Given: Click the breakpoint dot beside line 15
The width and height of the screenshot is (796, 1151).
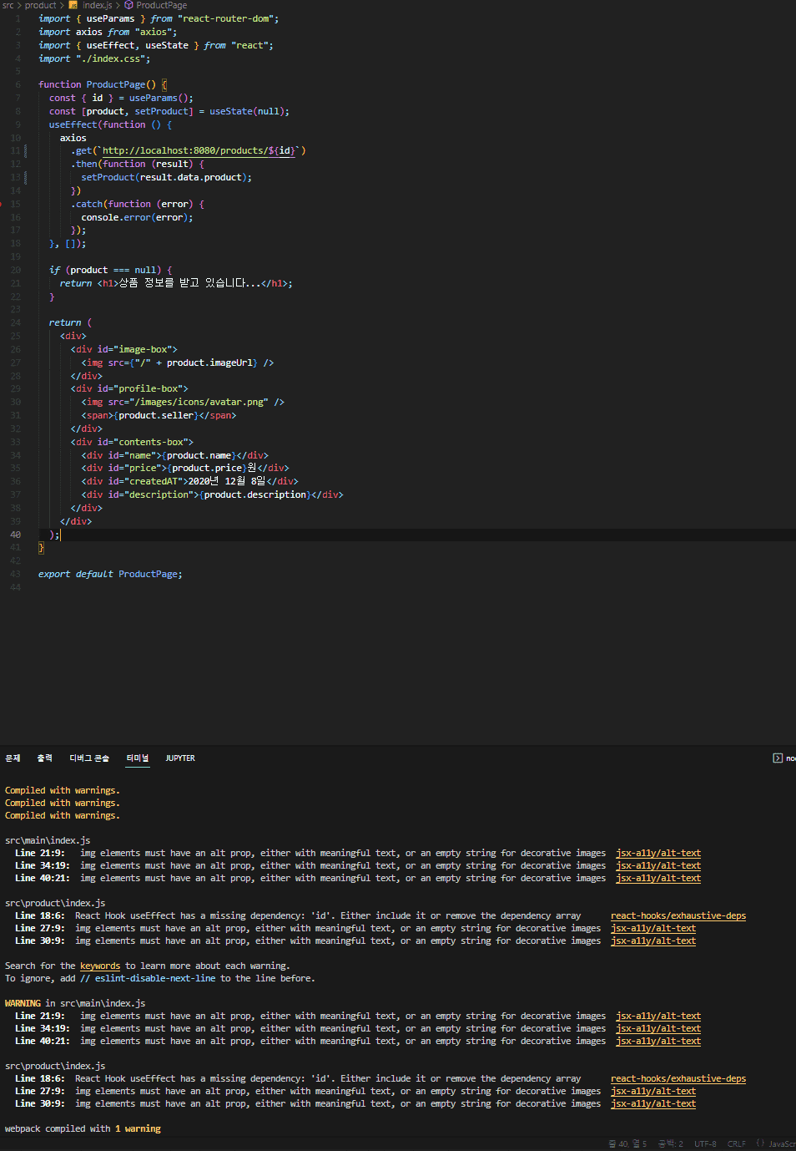Looking at the screenshot, I should [1, 204].
